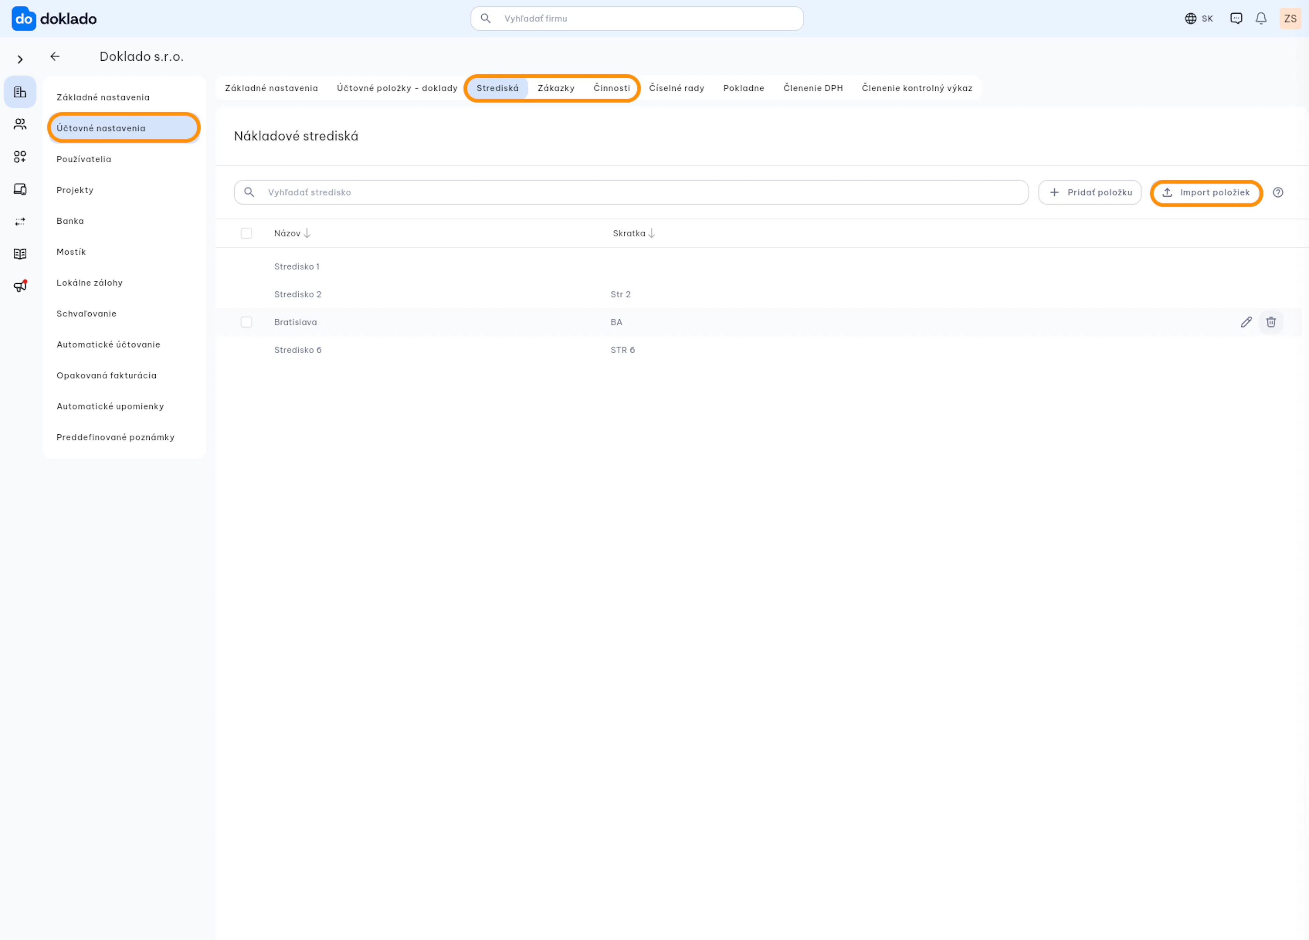Click the Str 2 abbreviation cell

coord(620,295)
